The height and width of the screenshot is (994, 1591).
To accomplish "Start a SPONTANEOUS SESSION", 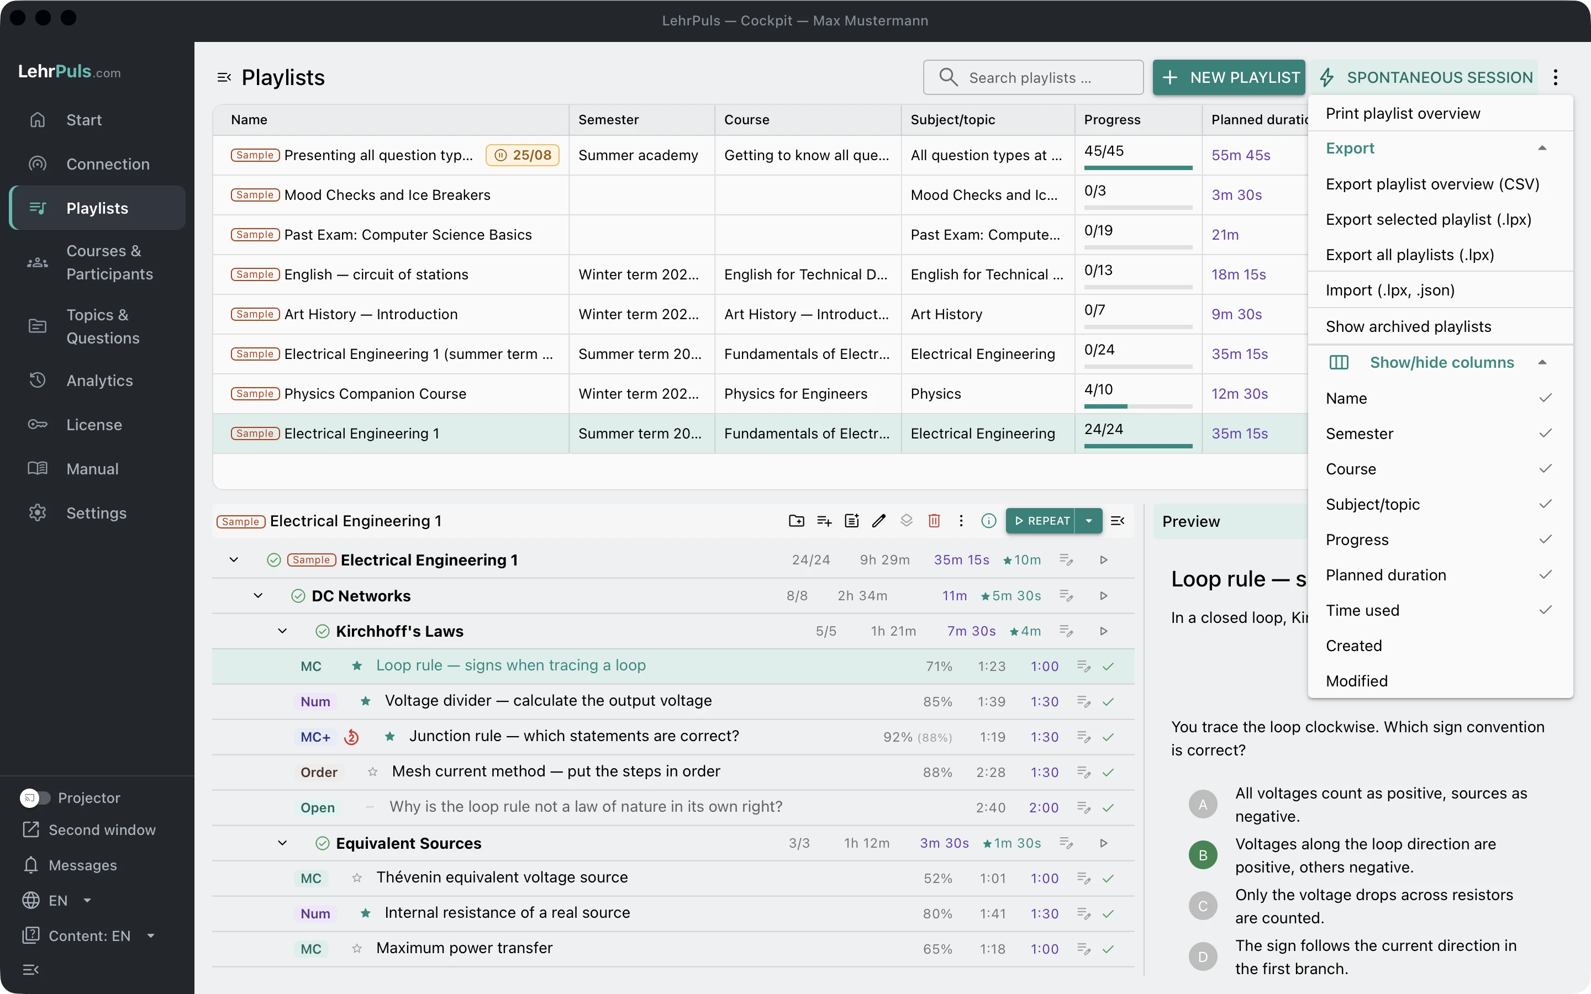I will pos(1424,77).
